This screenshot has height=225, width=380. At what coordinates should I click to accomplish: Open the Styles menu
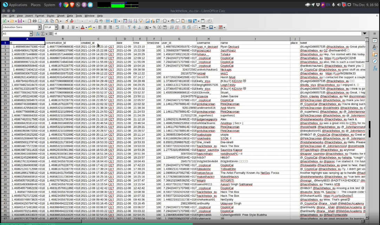(x=50, y=16)
